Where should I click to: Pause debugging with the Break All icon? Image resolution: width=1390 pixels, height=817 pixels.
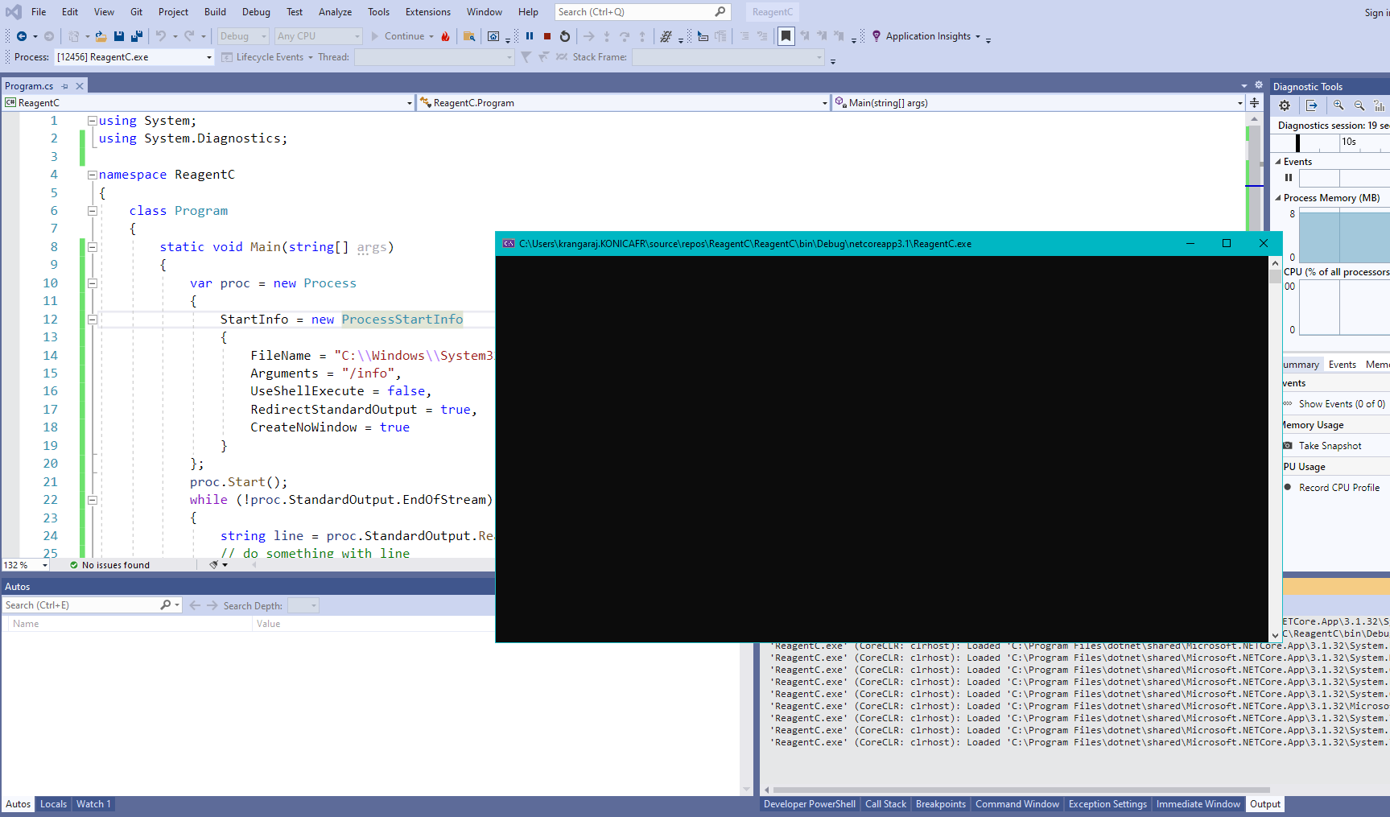[530, 36]
